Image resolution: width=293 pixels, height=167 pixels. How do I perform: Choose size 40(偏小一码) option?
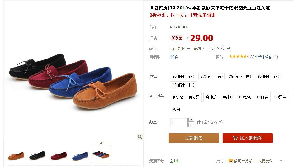(183, 85)
